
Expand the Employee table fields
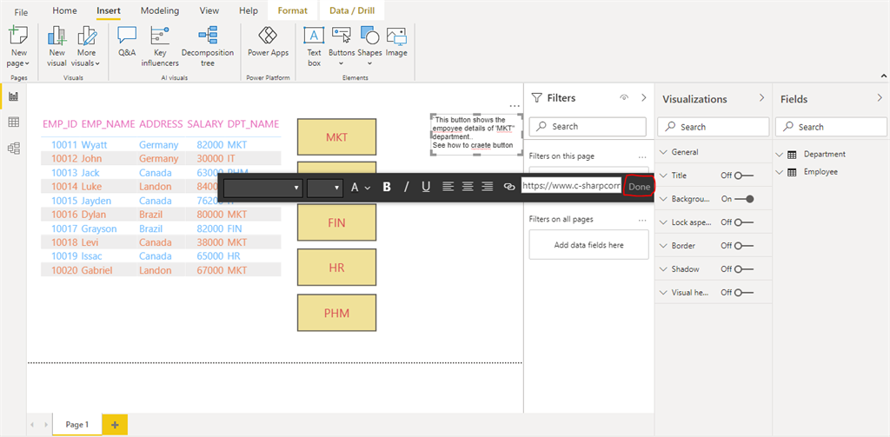pyautogui.click(x=779, y=172)
